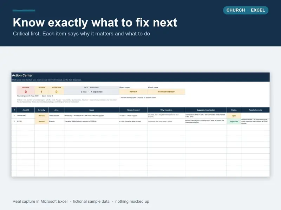Click the 'Why it matters' column header
The height and width of the screenshot is (210, 281).
(166, 110)
